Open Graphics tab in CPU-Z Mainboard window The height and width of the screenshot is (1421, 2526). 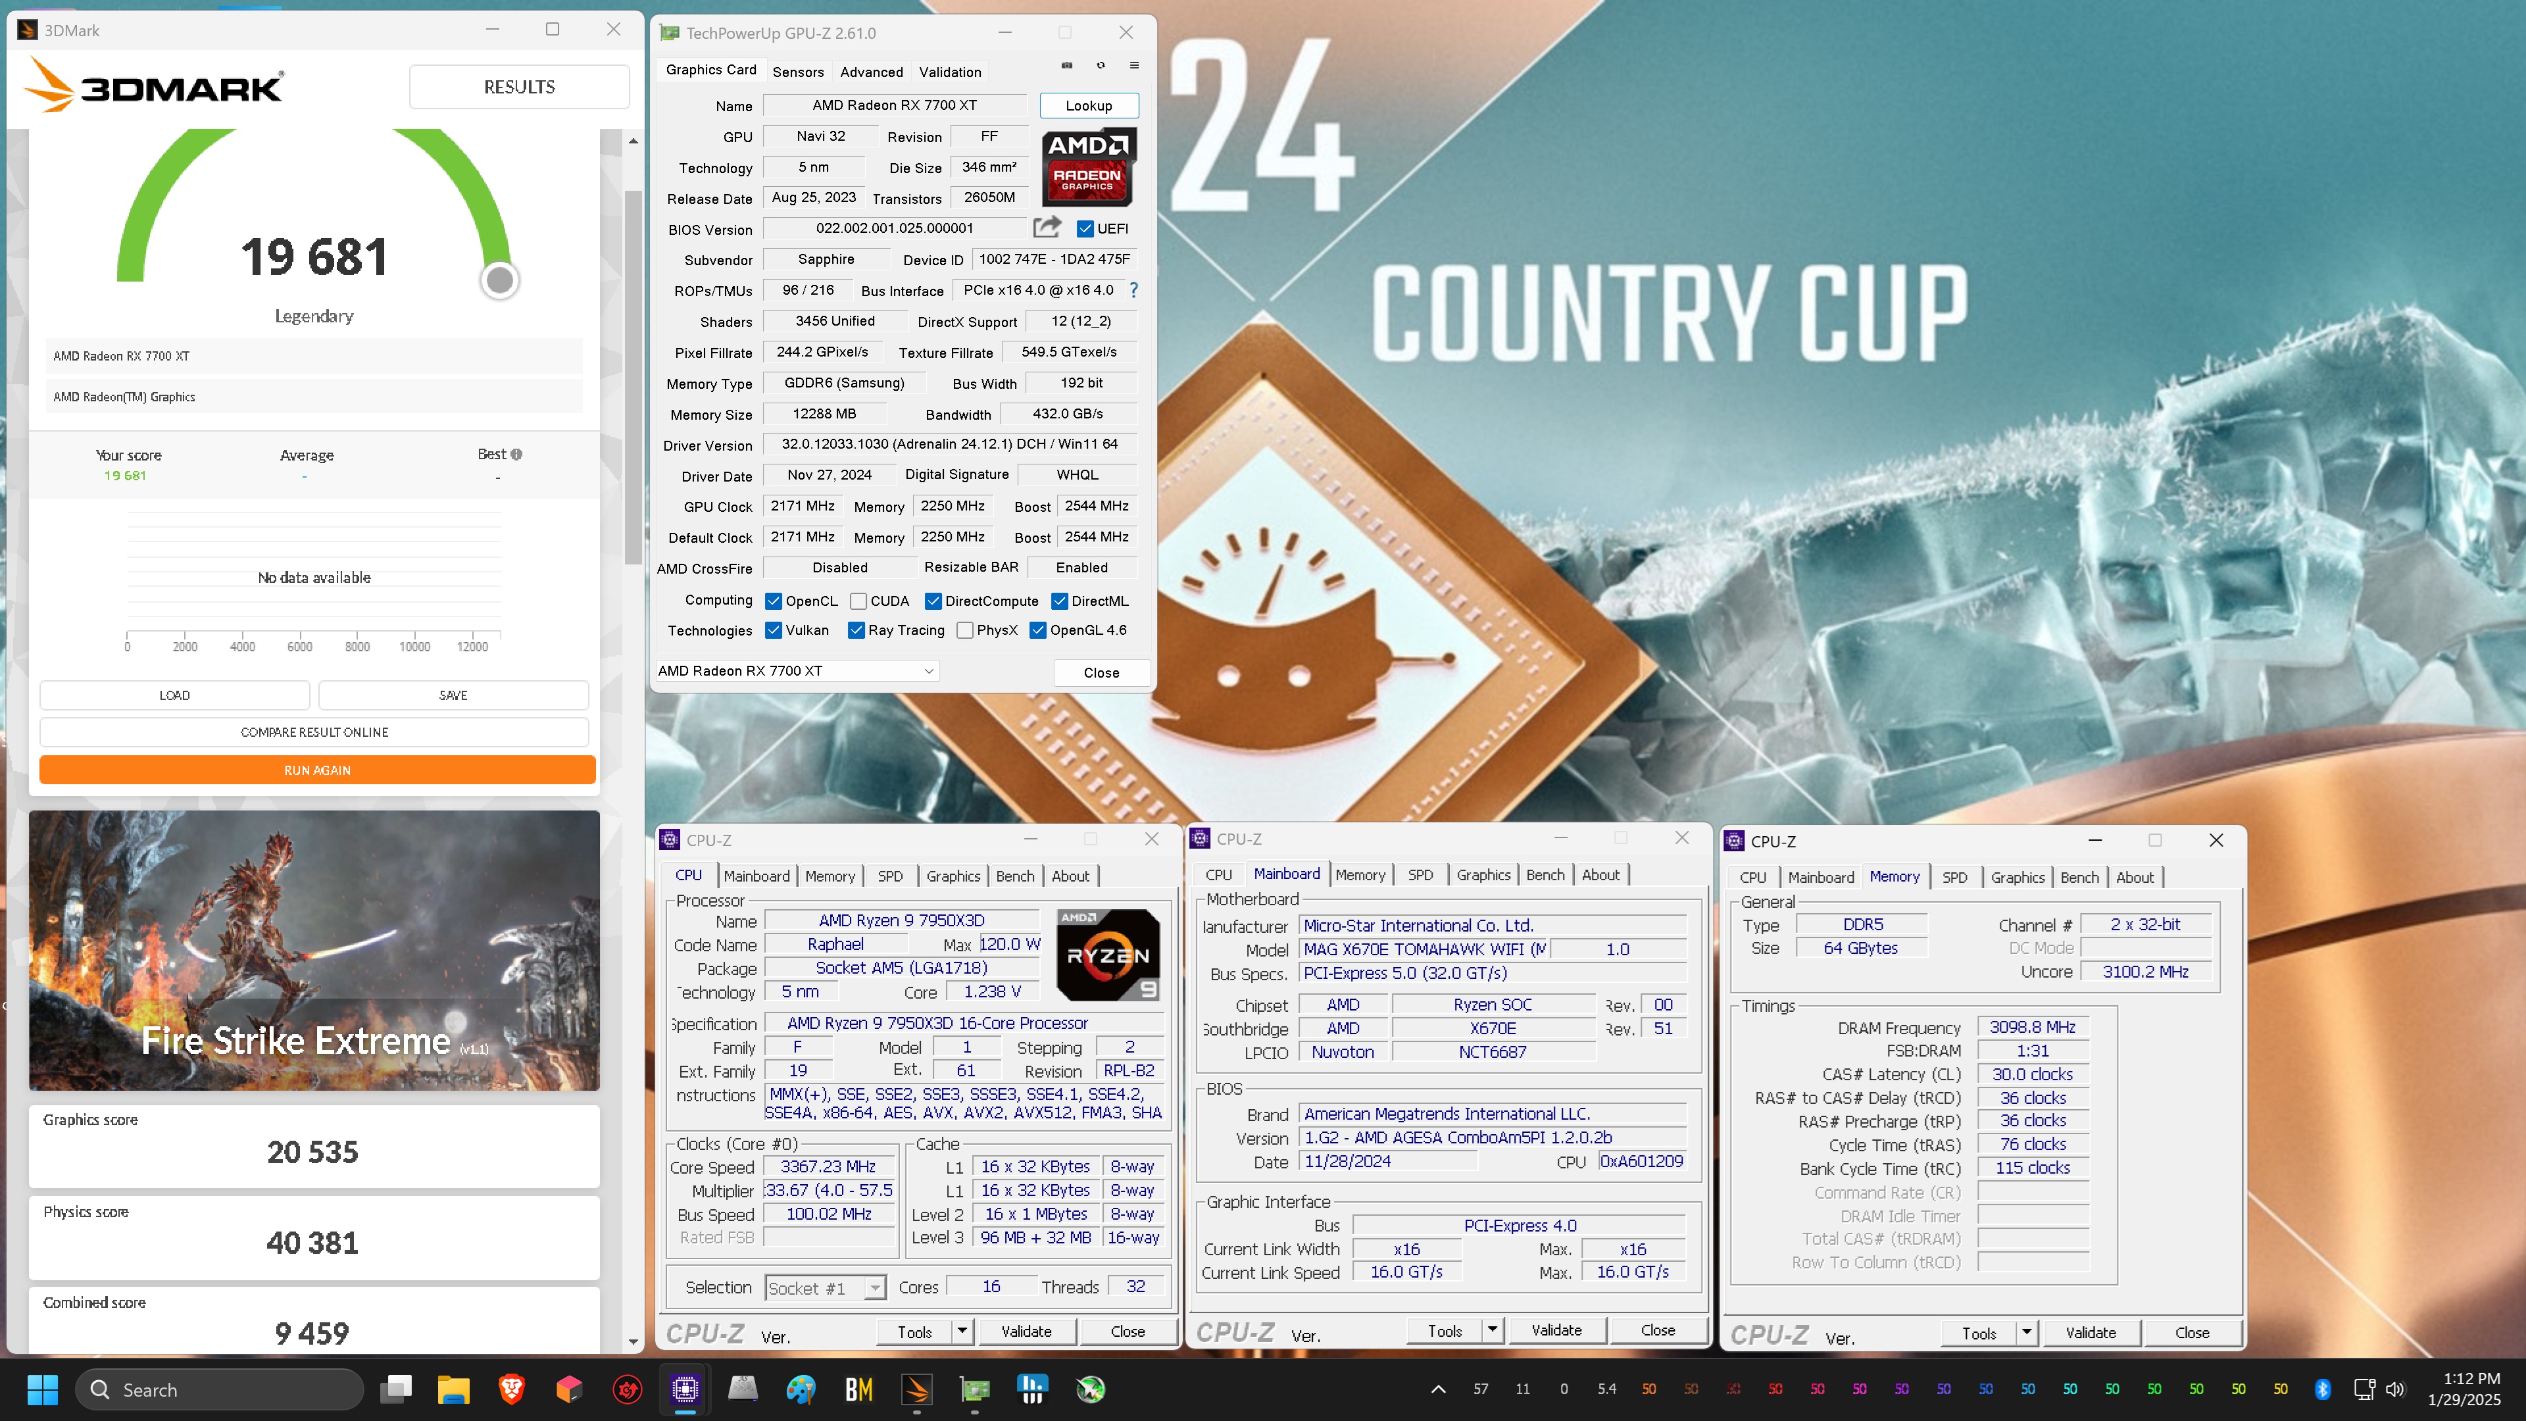pos(1483,875)
